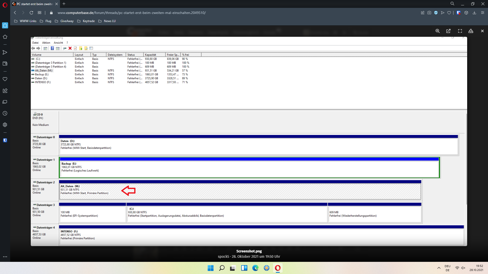Toggle fullscreen view of the image
The image size is (488, 274).
click(x=460, y=31)
